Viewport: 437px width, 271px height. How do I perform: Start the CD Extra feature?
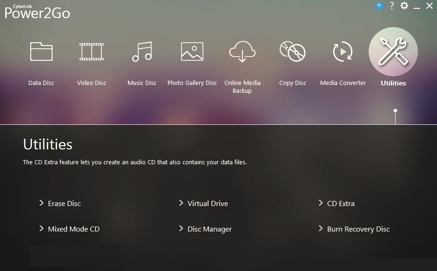(x=341, y=203)
